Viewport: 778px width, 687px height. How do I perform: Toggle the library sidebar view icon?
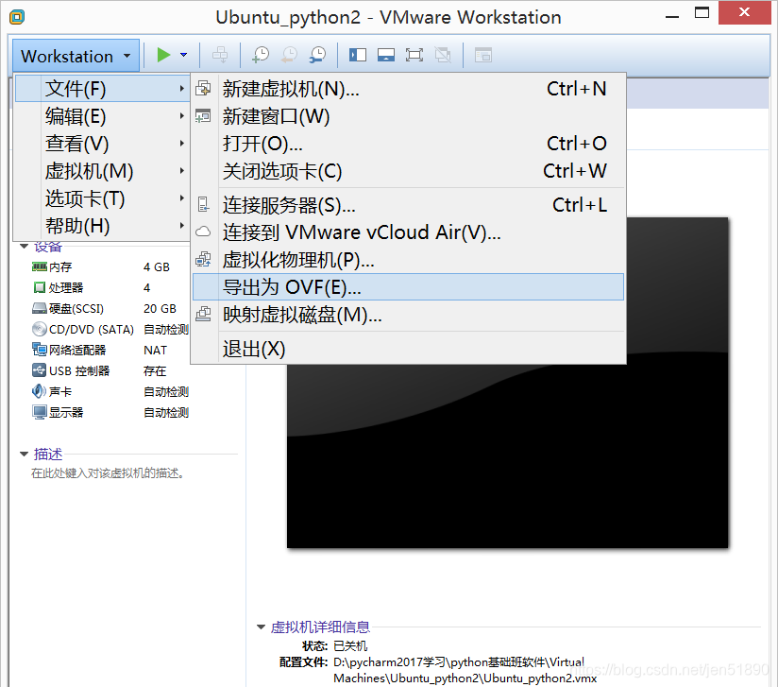(x=358, y=55)
